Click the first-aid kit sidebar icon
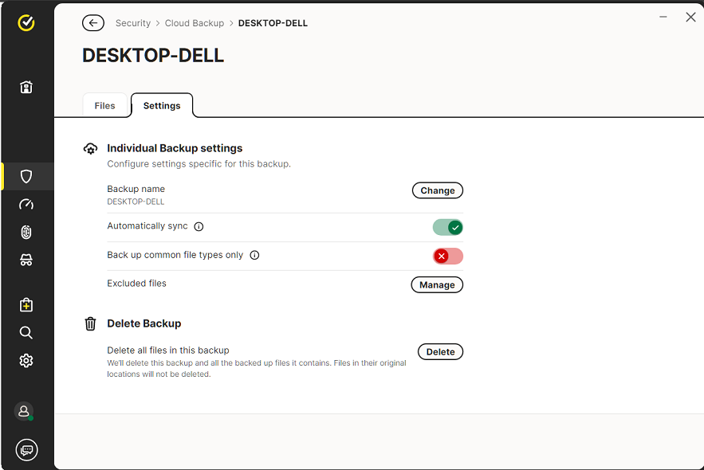The image size is (704, 470). pos(26,304)
